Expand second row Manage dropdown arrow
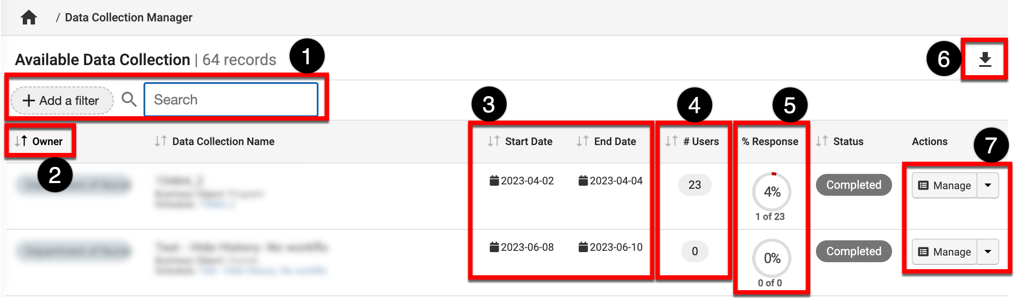Image resolution: width=1015 pixels, height=298 pixels. (x=987, y=252)
